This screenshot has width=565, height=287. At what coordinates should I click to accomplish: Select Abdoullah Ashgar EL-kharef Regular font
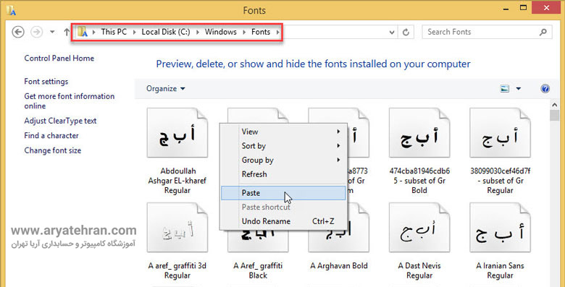pyautogui.click(x=177, y=151)
